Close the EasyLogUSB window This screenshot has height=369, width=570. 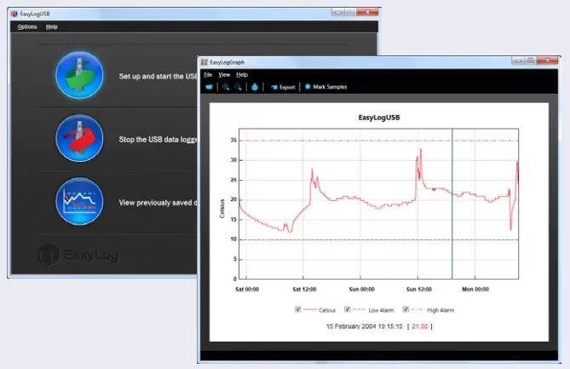pos(367,12)
